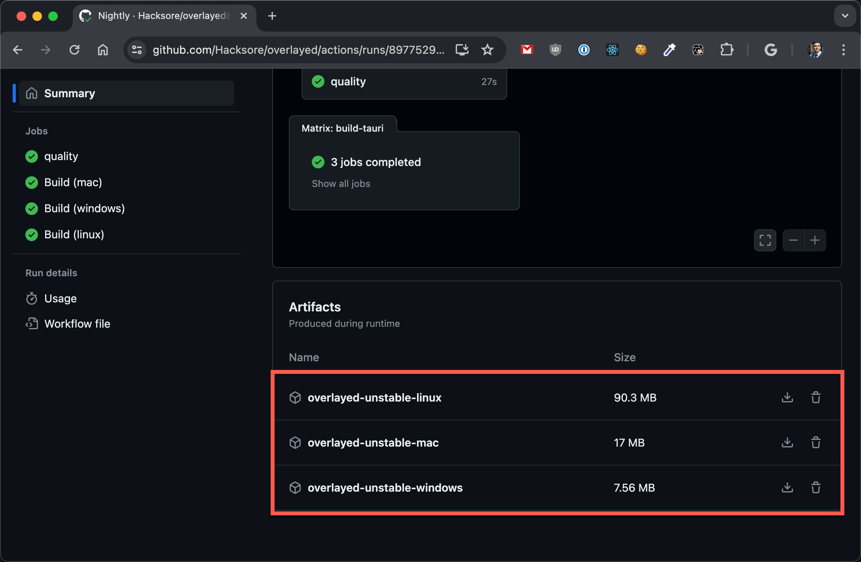Zoom in the workflow graph

(815, 240)
